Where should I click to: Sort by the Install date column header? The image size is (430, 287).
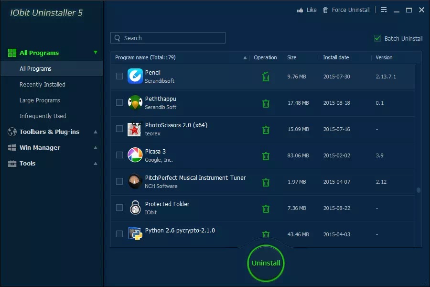[x=336, y=57]
